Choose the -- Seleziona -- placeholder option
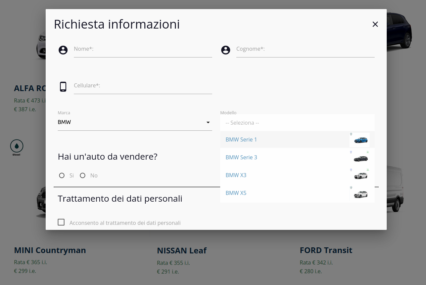This screenshot has height=285, width=426. [x=297, y=123]
